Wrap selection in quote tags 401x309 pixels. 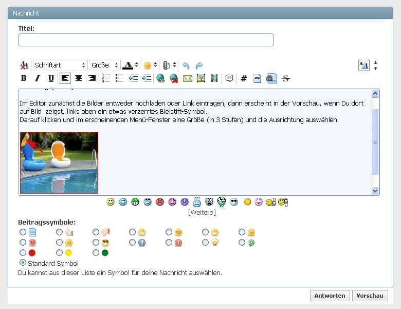pyautogui.click(x=229, y=78)
